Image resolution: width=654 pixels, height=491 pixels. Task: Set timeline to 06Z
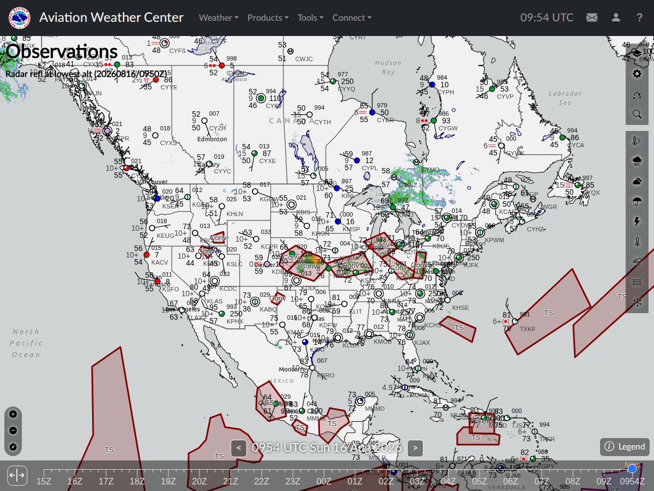pyautogui.click(x=511, y=481)
